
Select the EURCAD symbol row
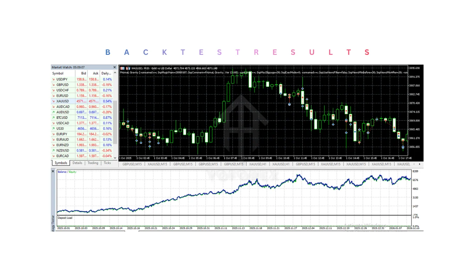(x=62, y=156)
